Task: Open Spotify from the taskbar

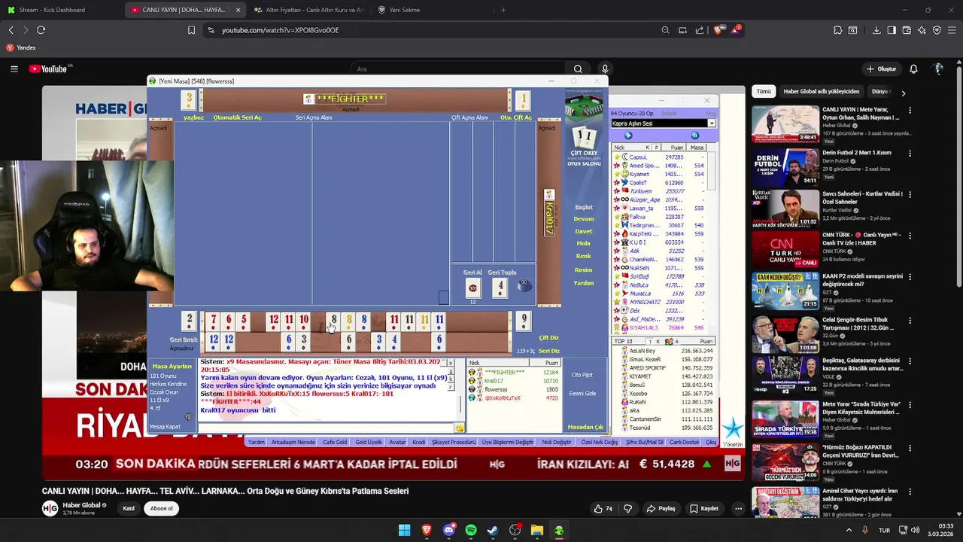Action: [471, 530]
